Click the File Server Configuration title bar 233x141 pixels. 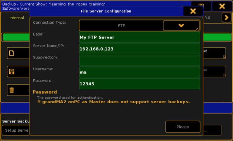tap(106, 11)
